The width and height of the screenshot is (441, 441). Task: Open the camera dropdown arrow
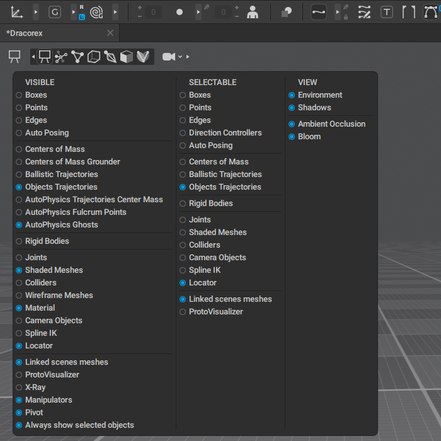coord(180,57)
